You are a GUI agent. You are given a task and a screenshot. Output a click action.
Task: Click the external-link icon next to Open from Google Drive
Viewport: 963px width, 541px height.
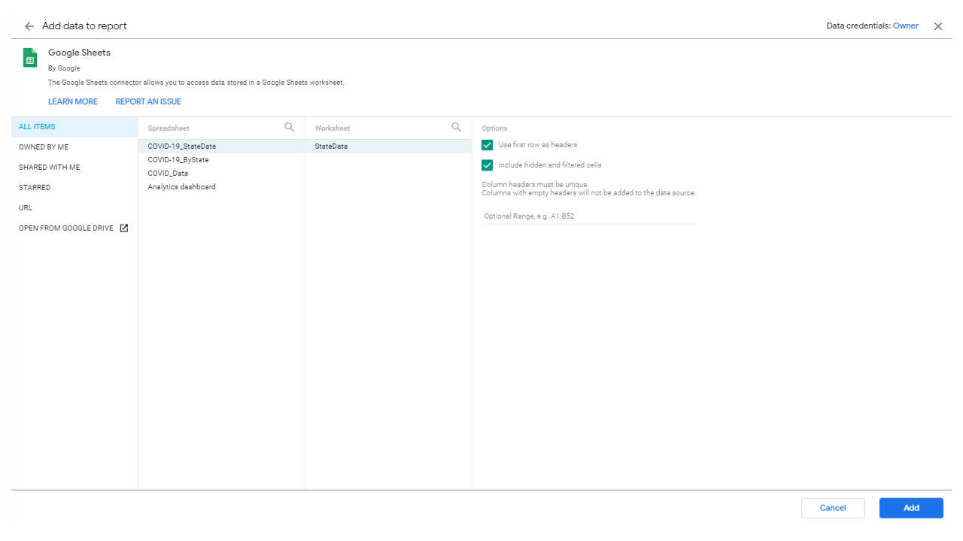pyautogui.click(x=124, y=228)
